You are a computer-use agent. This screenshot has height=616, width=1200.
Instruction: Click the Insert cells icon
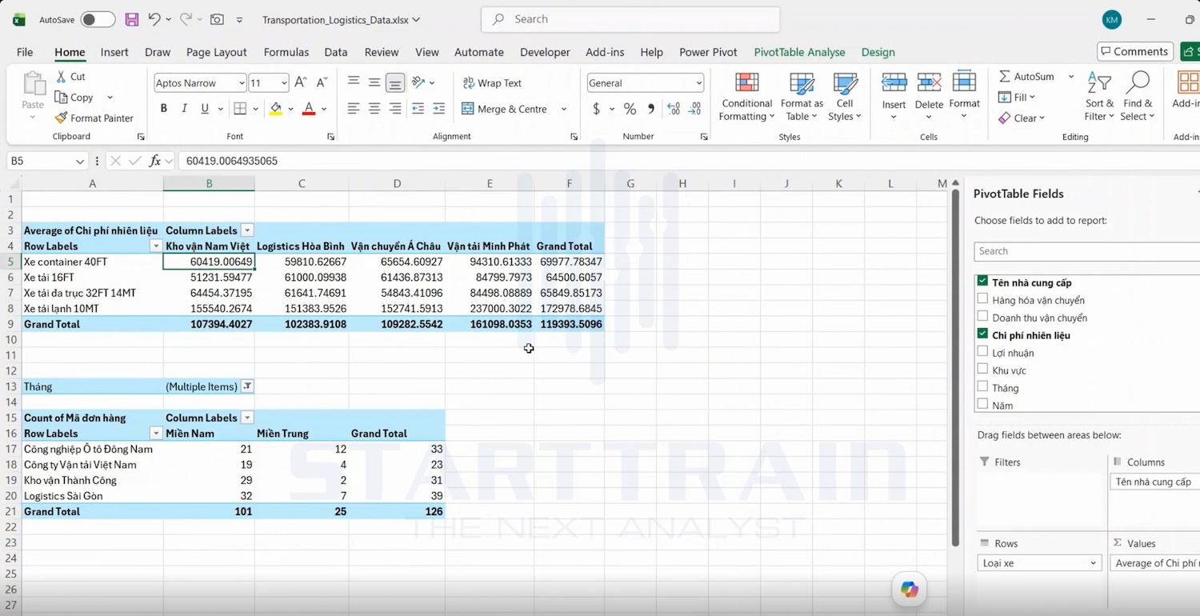(894, 82)
